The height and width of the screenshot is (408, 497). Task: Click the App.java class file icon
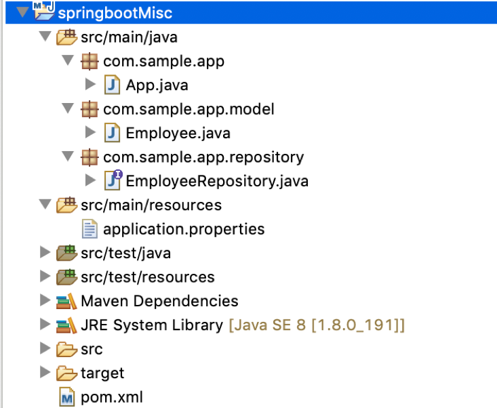click(x=112, y=85)
